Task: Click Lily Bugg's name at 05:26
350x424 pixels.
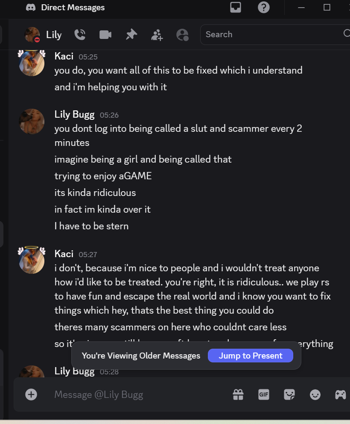Action: [75, 114]
